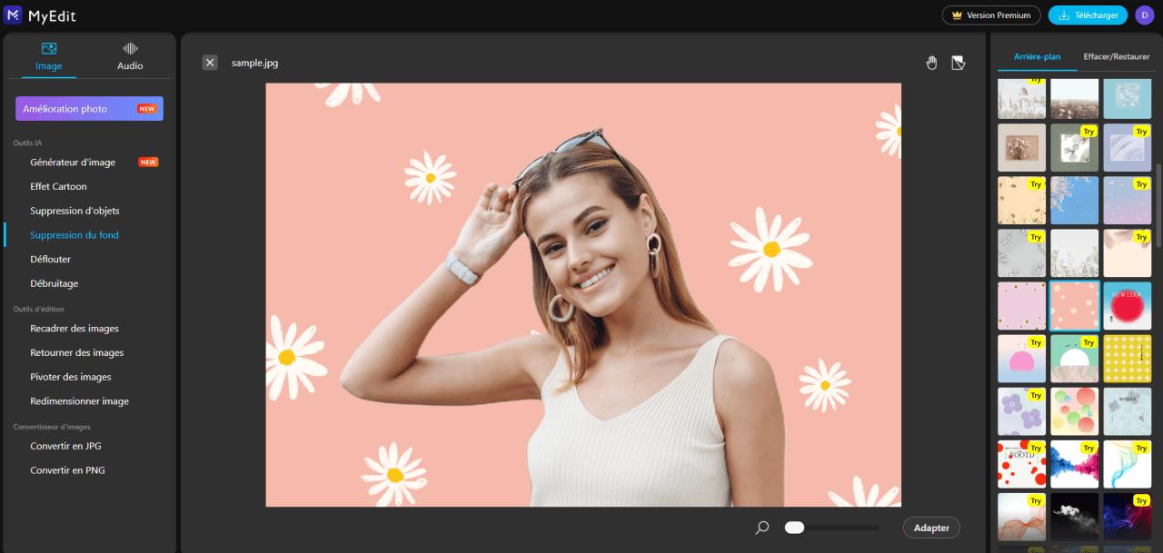Click the zoom magnifier icon
The image size is (1163, 553).
[761, 527]
